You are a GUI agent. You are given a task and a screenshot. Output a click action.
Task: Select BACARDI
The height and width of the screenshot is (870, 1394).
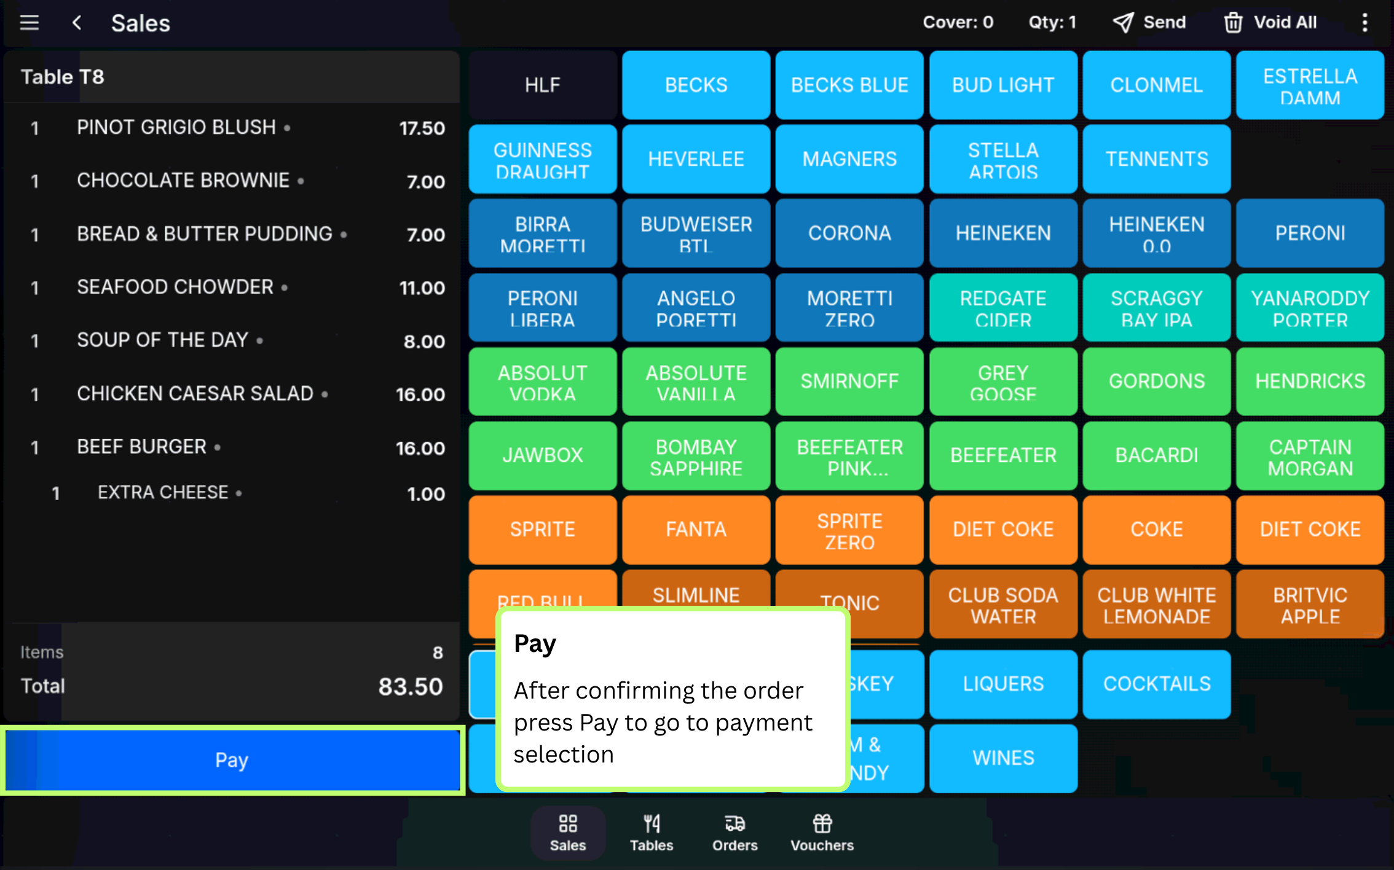point(1157,456)
